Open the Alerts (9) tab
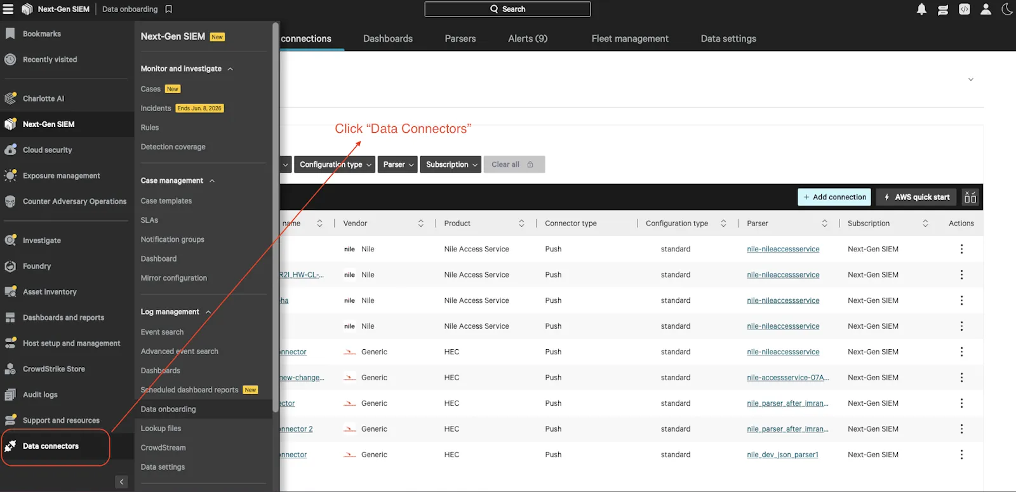This screenshot has width=1016, height=492. (528, 39)
